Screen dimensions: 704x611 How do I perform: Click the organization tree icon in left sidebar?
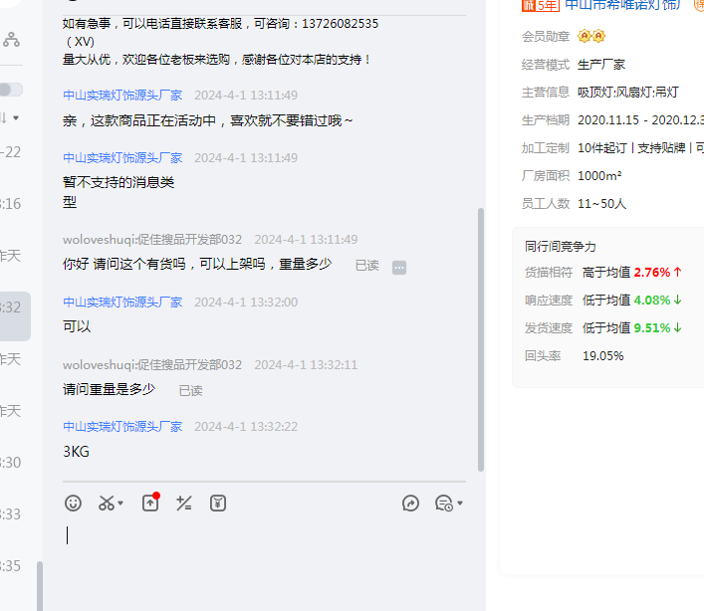pyautogui.click(x=11, y=41)
